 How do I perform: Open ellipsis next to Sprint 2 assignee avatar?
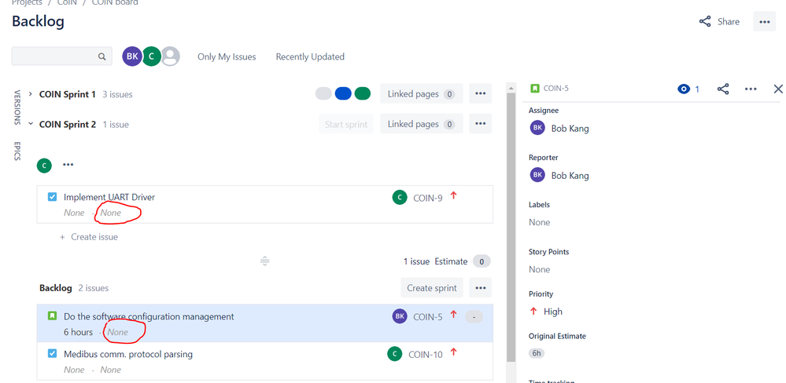pos(68,165)
